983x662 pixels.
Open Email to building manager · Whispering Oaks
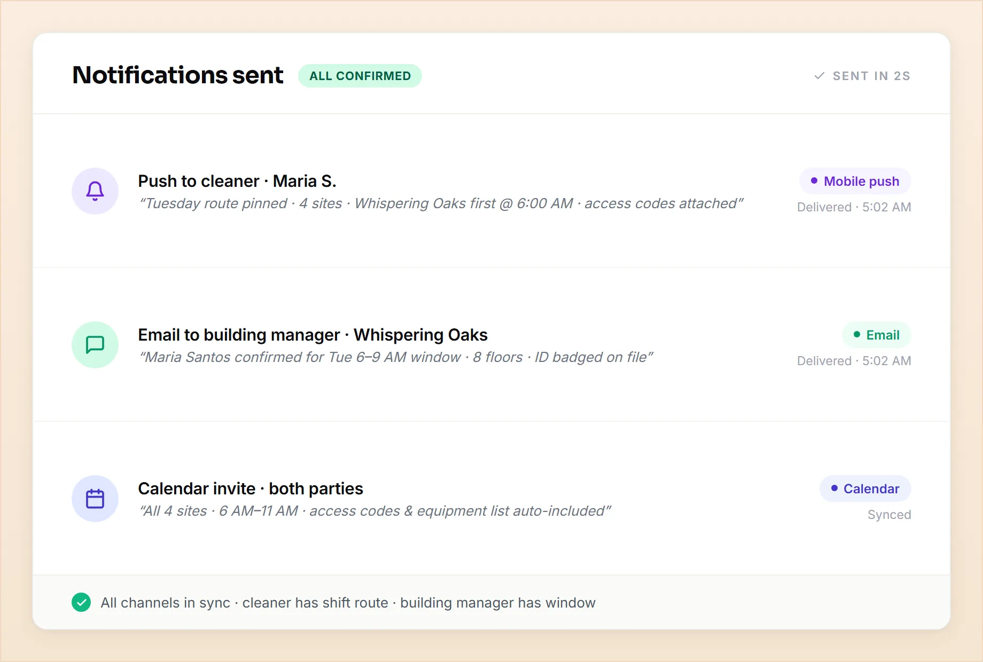(313, 335)
